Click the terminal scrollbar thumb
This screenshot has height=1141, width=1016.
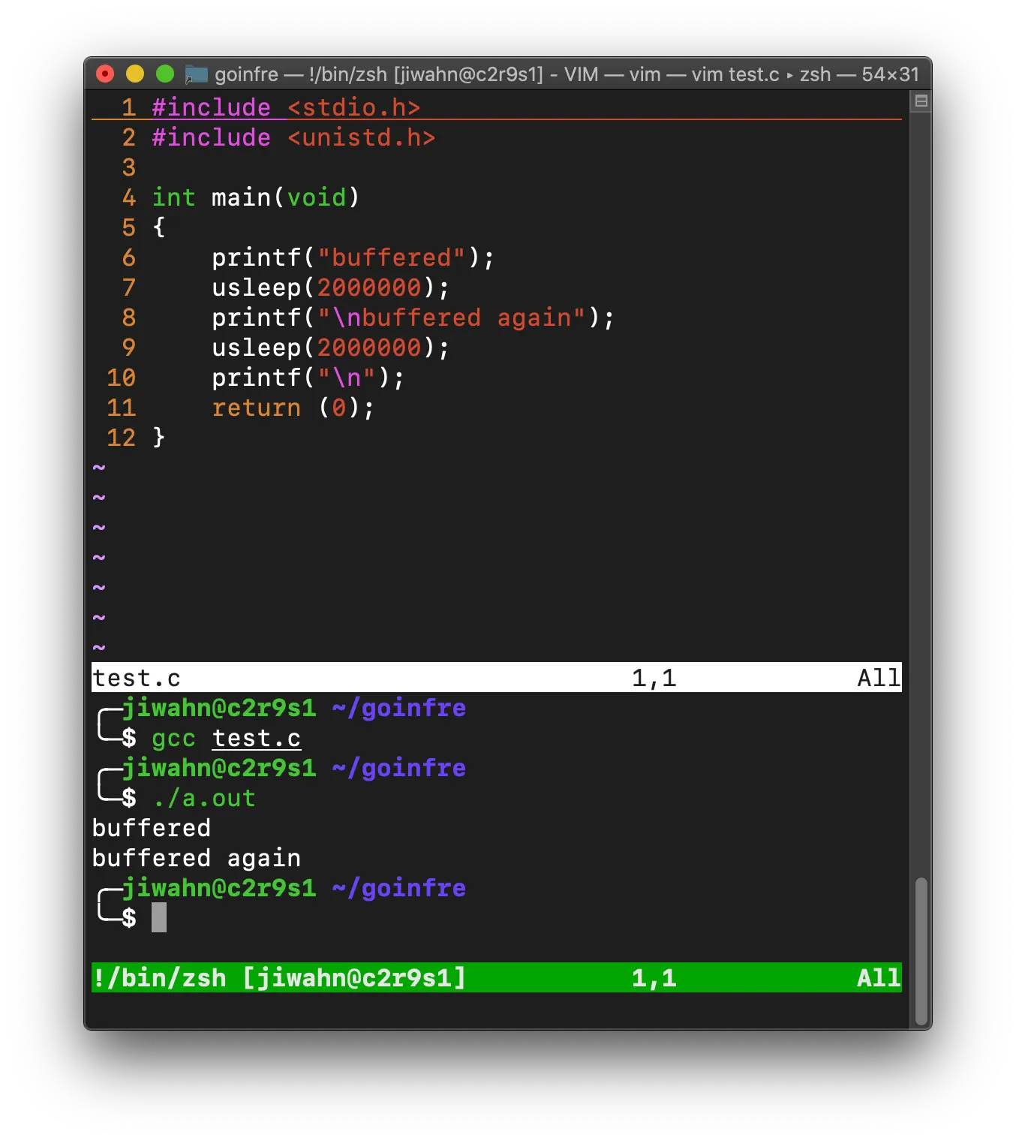(x=921, y=951)
